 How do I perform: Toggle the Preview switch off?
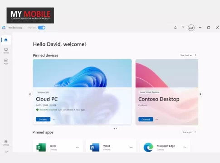pos(42,28)
